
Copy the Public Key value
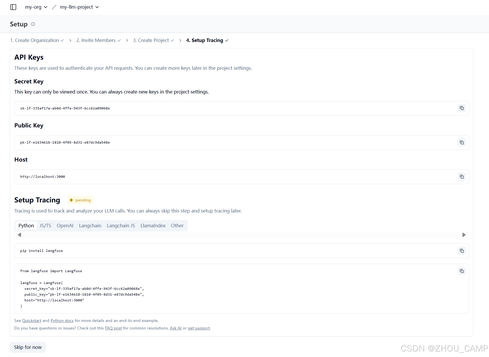[462, 142]
